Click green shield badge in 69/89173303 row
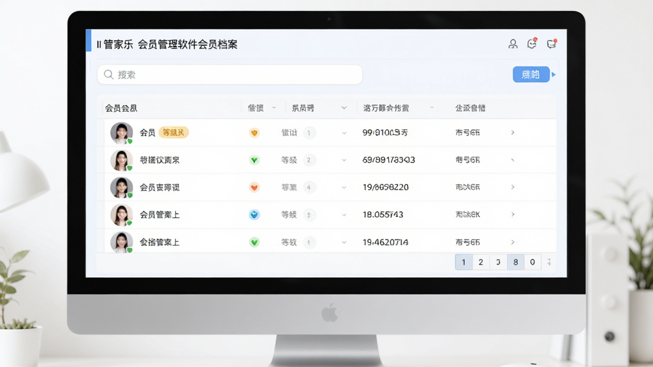The width and height of the screenshot is (653, 367). tap(254, 160)
